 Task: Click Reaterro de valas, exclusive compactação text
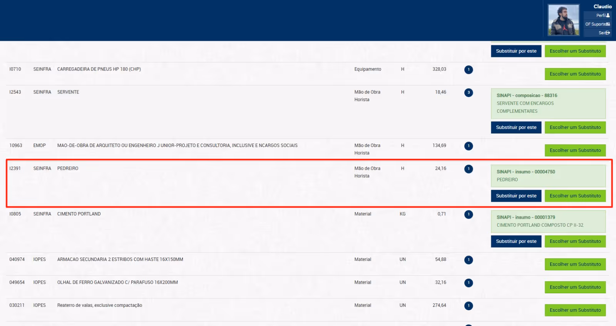[100, 305]
